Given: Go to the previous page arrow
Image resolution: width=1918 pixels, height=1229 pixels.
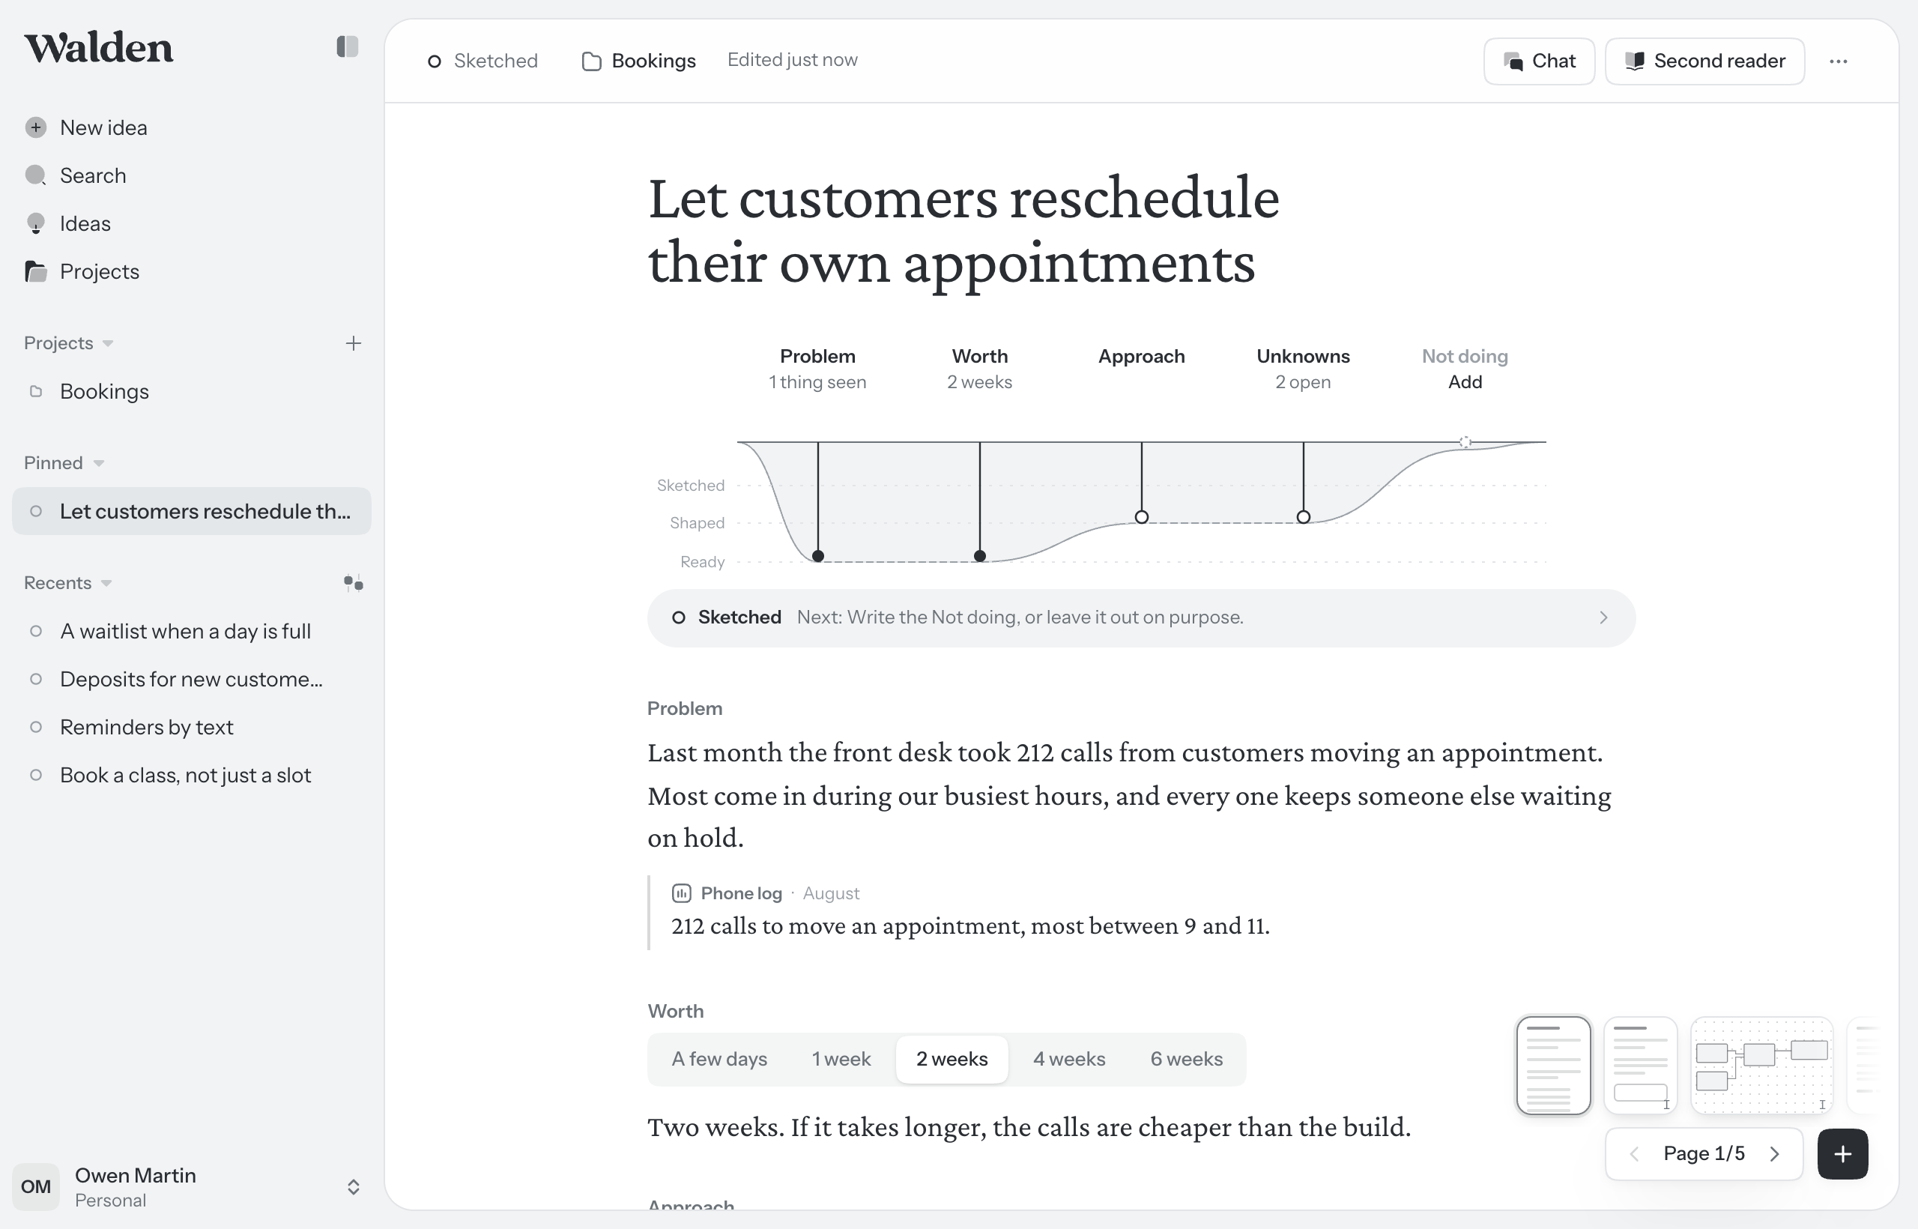Looking at the screenshot, I should pos(1634,1154).
